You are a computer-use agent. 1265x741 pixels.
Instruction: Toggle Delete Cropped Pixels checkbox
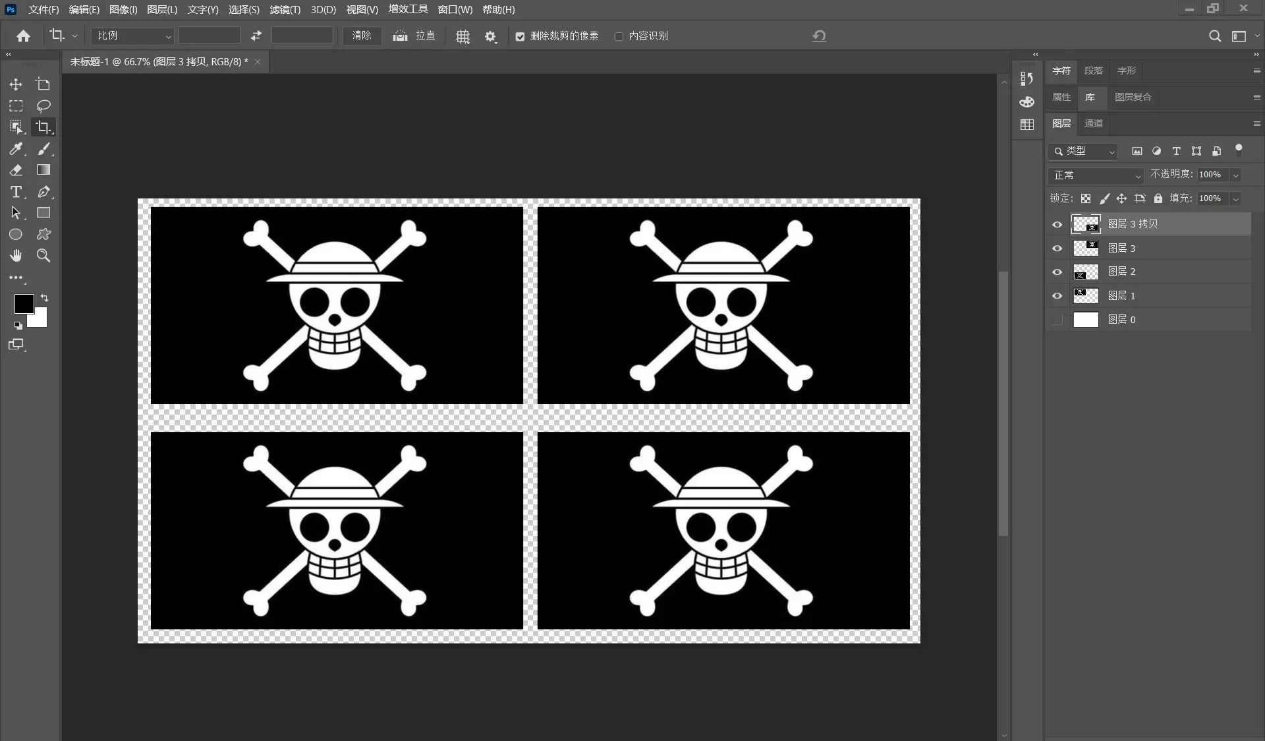(x=520, y=36)
